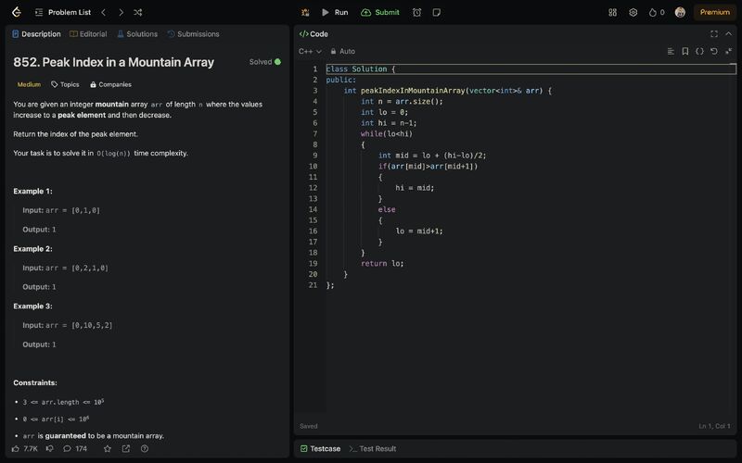
Task: Bookmark the code in editor toolbar
Action: (x=684, y=51)
